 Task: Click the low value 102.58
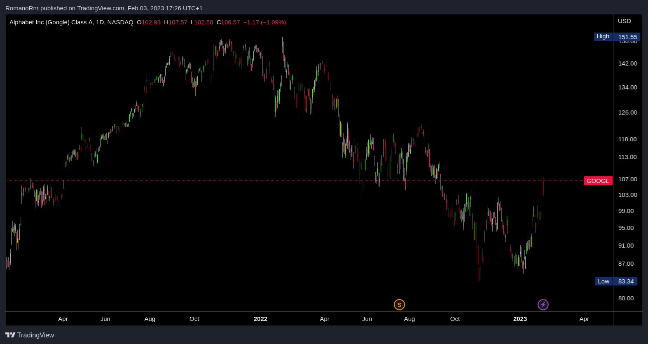(204, 22)
